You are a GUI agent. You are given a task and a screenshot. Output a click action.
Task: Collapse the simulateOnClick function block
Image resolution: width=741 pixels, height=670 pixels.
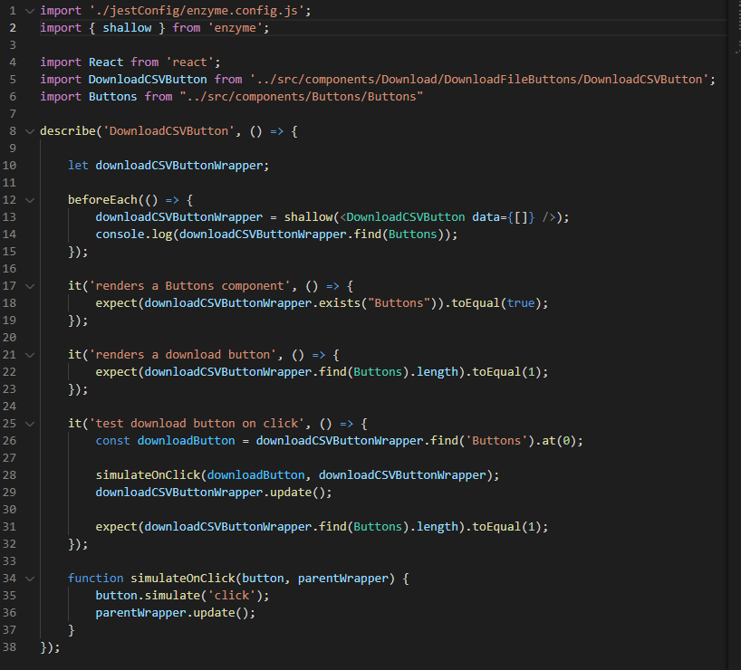30,578
